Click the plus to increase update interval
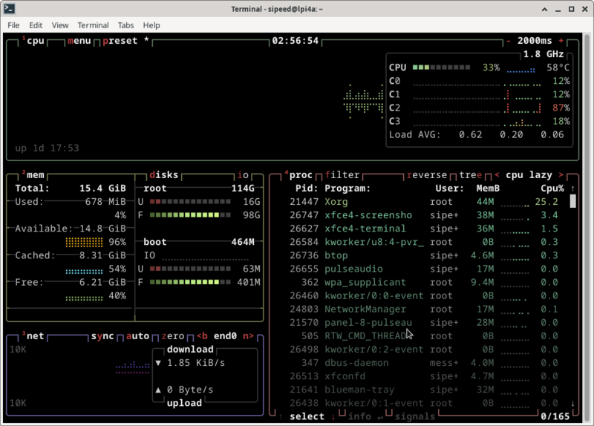 click(561, 41)
